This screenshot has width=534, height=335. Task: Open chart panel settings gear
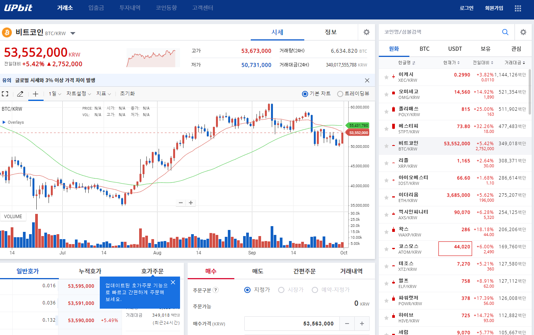point(367,32)
